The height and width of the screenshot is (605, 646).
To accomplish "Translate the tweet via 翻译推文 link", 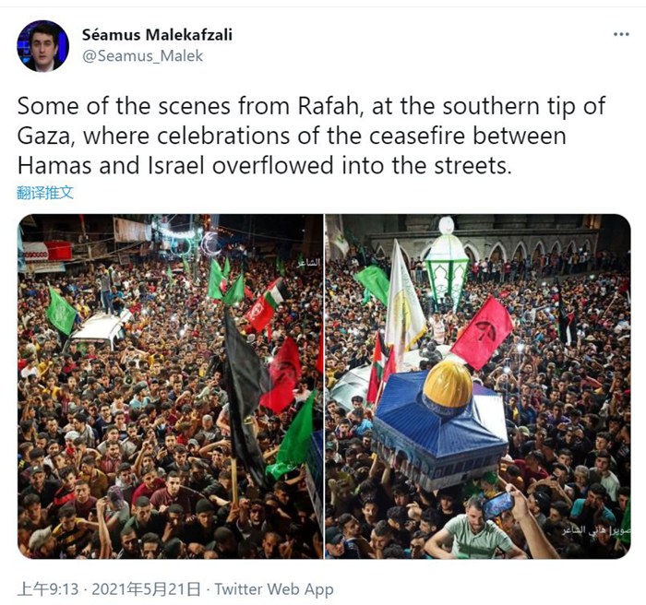I will click(x=45, y=193).
